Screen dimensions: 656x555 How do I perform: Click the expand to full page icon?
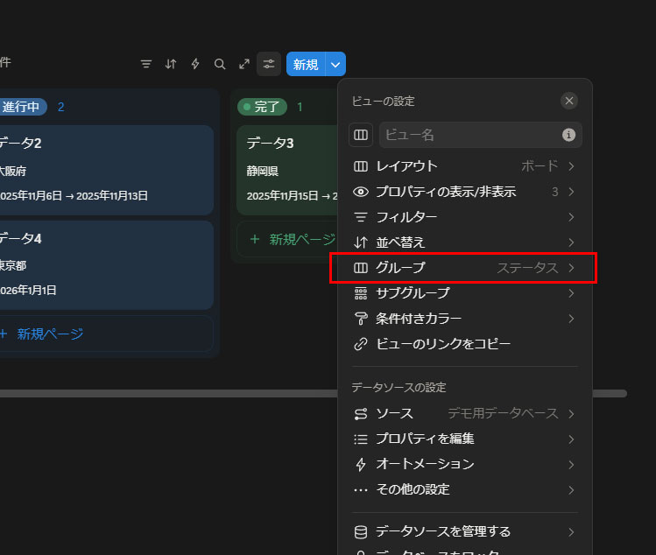click(244, 64)
